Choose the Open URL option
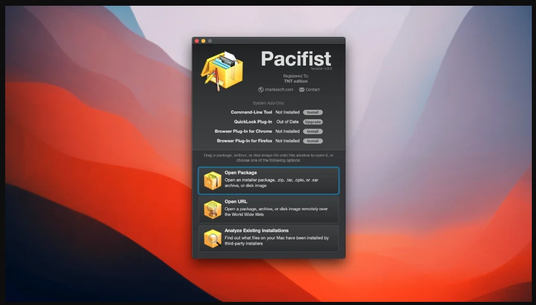Screen dimensions: 536x305 pyautogui.click(x=269, y=210)
